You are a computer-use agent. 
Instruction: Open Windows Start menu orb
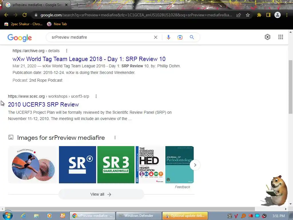tap(7, 215)
